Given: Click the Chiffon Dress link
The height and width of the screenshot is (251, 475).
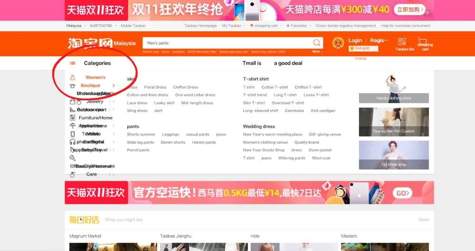Looking at the screenshot, I should tap(185, 87).
